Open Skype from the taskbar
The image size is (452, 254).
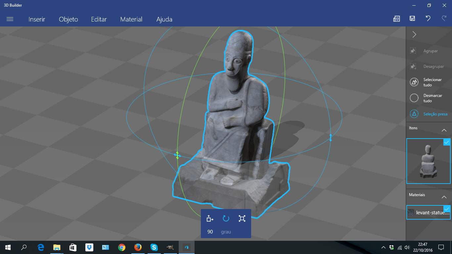(x=154, y=247)
